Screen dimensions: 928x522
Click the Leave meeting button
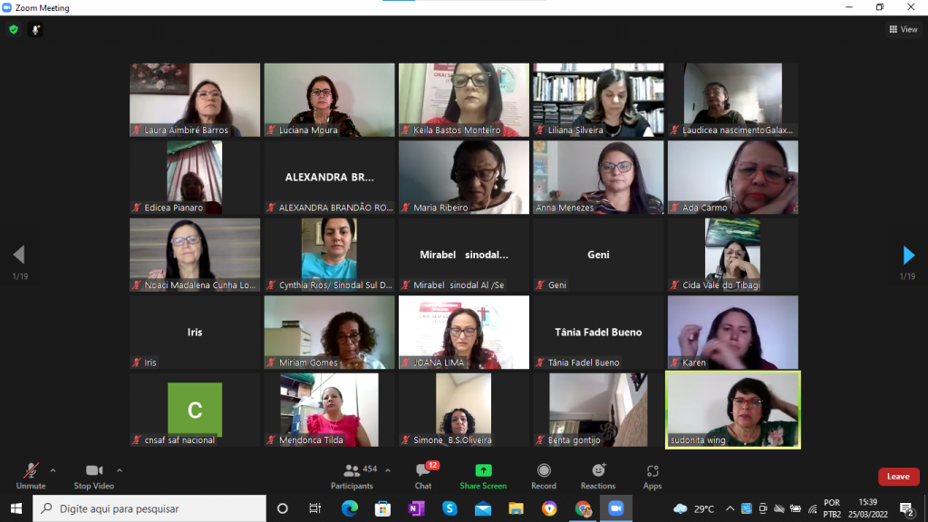[898, 477]
